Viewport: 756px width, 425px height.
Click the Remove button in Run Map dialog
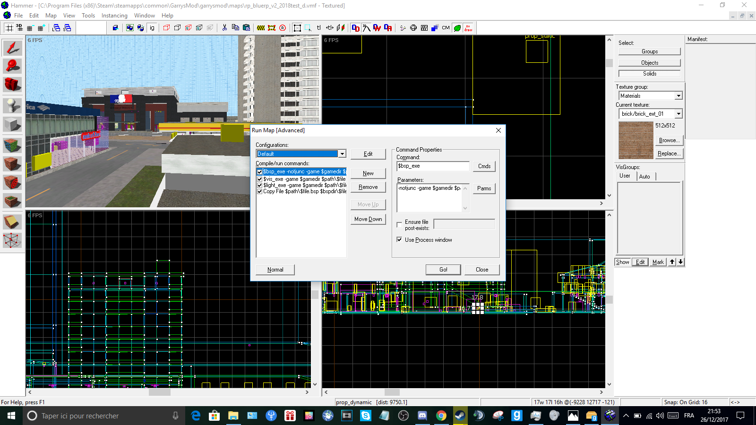(x=368, y=187)
